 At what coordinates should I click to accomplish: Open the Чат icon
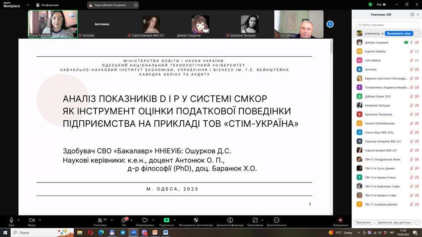[124, 220]
